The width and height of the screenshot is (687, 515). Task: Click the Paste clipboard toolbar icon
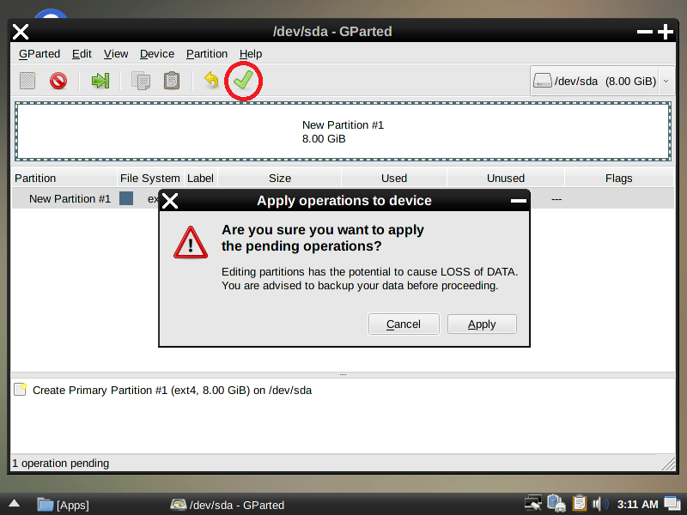(x=171, y=81)
